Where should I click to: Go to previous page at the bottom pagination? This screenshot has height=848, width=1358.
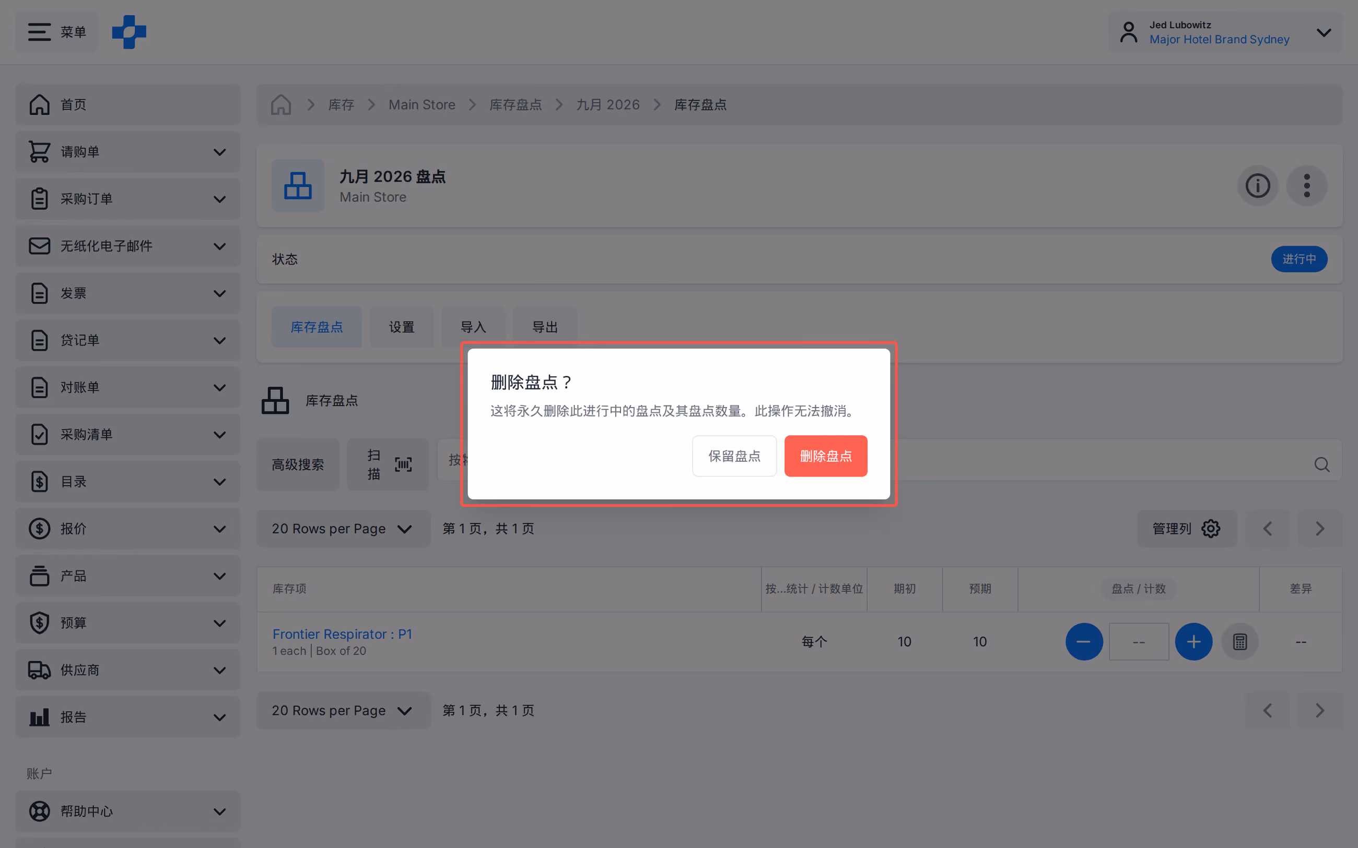(x=1267, y=711)
